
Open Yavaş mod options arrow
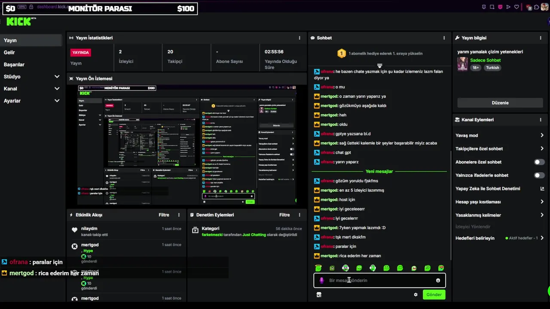[x=542, y=135]
